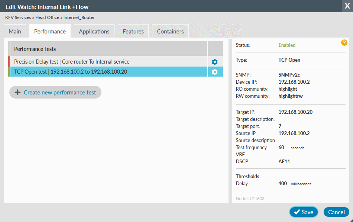Screen dimensions: 353x222
Task: Cancel the watch edits
Action: 336,212
